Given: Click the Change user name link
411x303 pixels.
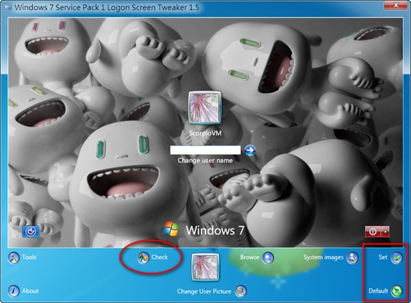Looking at the screenshot, I should pyautogui.click(x=206, y=161).
